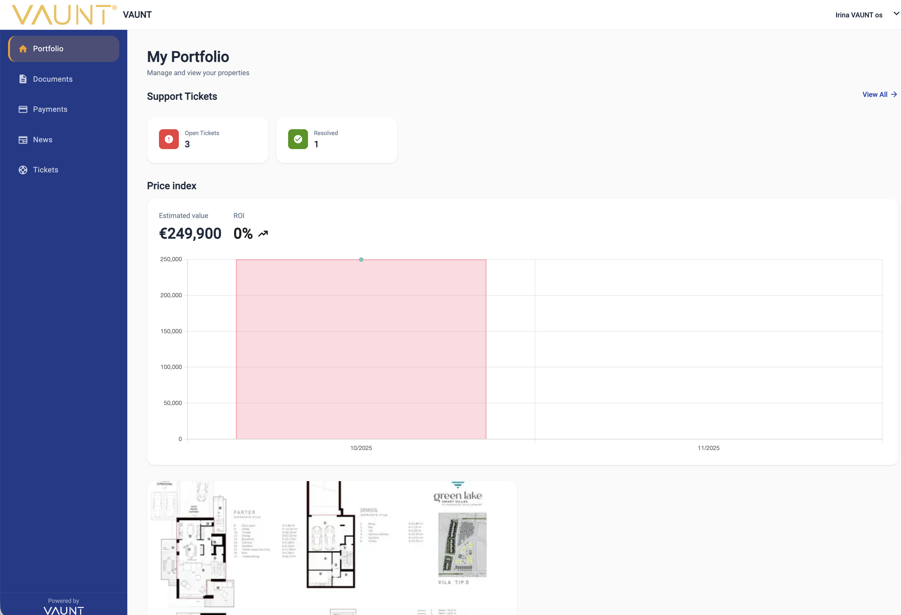This screenshot has height=615, width=901.
Task: Click the Resolved tickets count card
Action: (337, 140)
